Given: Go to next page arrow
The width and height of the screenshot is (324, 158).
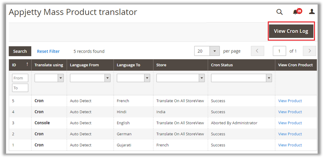Looking at the screenshot, I should (x=309, y=51).
